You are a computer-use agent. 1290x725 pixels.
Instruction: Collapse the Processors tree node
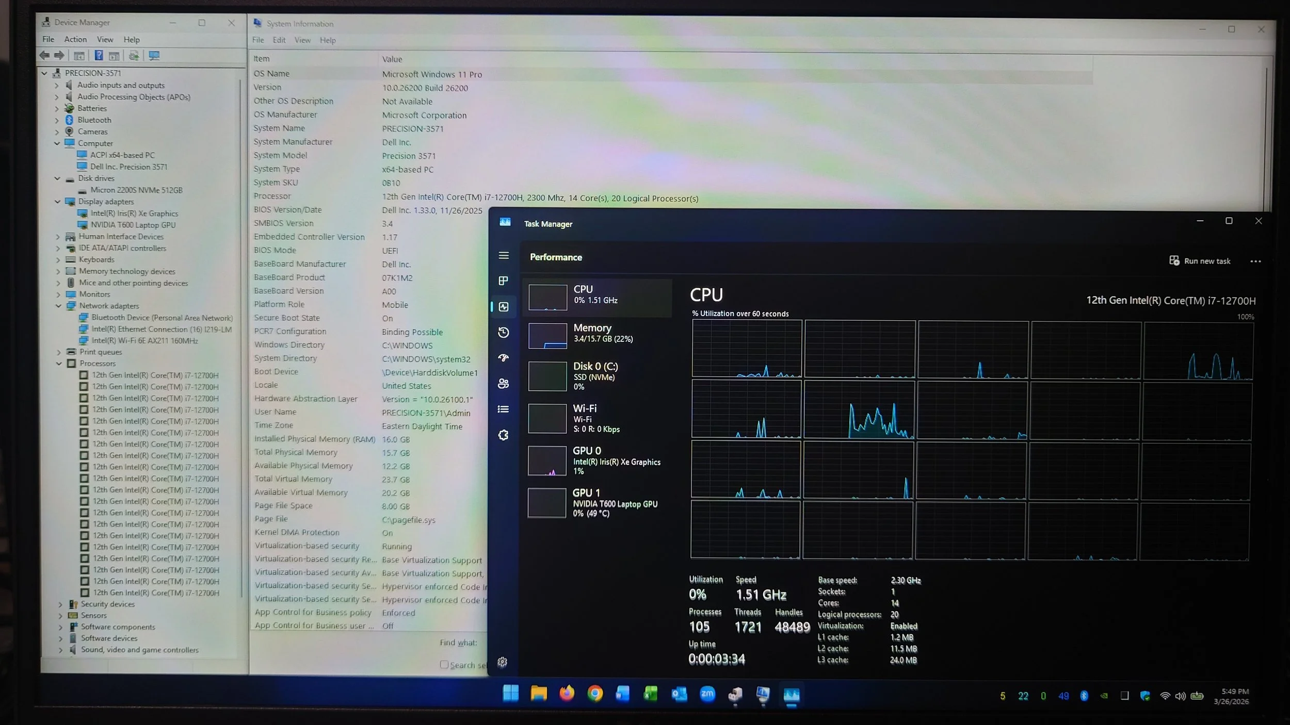59,364
